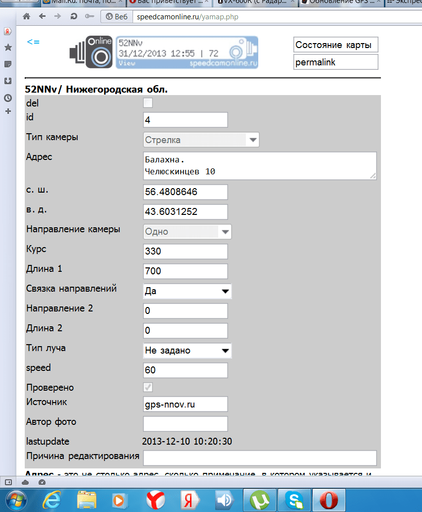This screenshot has width=422, height=512.
Task: Open Направление камеры dropdown showing Одно
Action: (x=187, y=232)
